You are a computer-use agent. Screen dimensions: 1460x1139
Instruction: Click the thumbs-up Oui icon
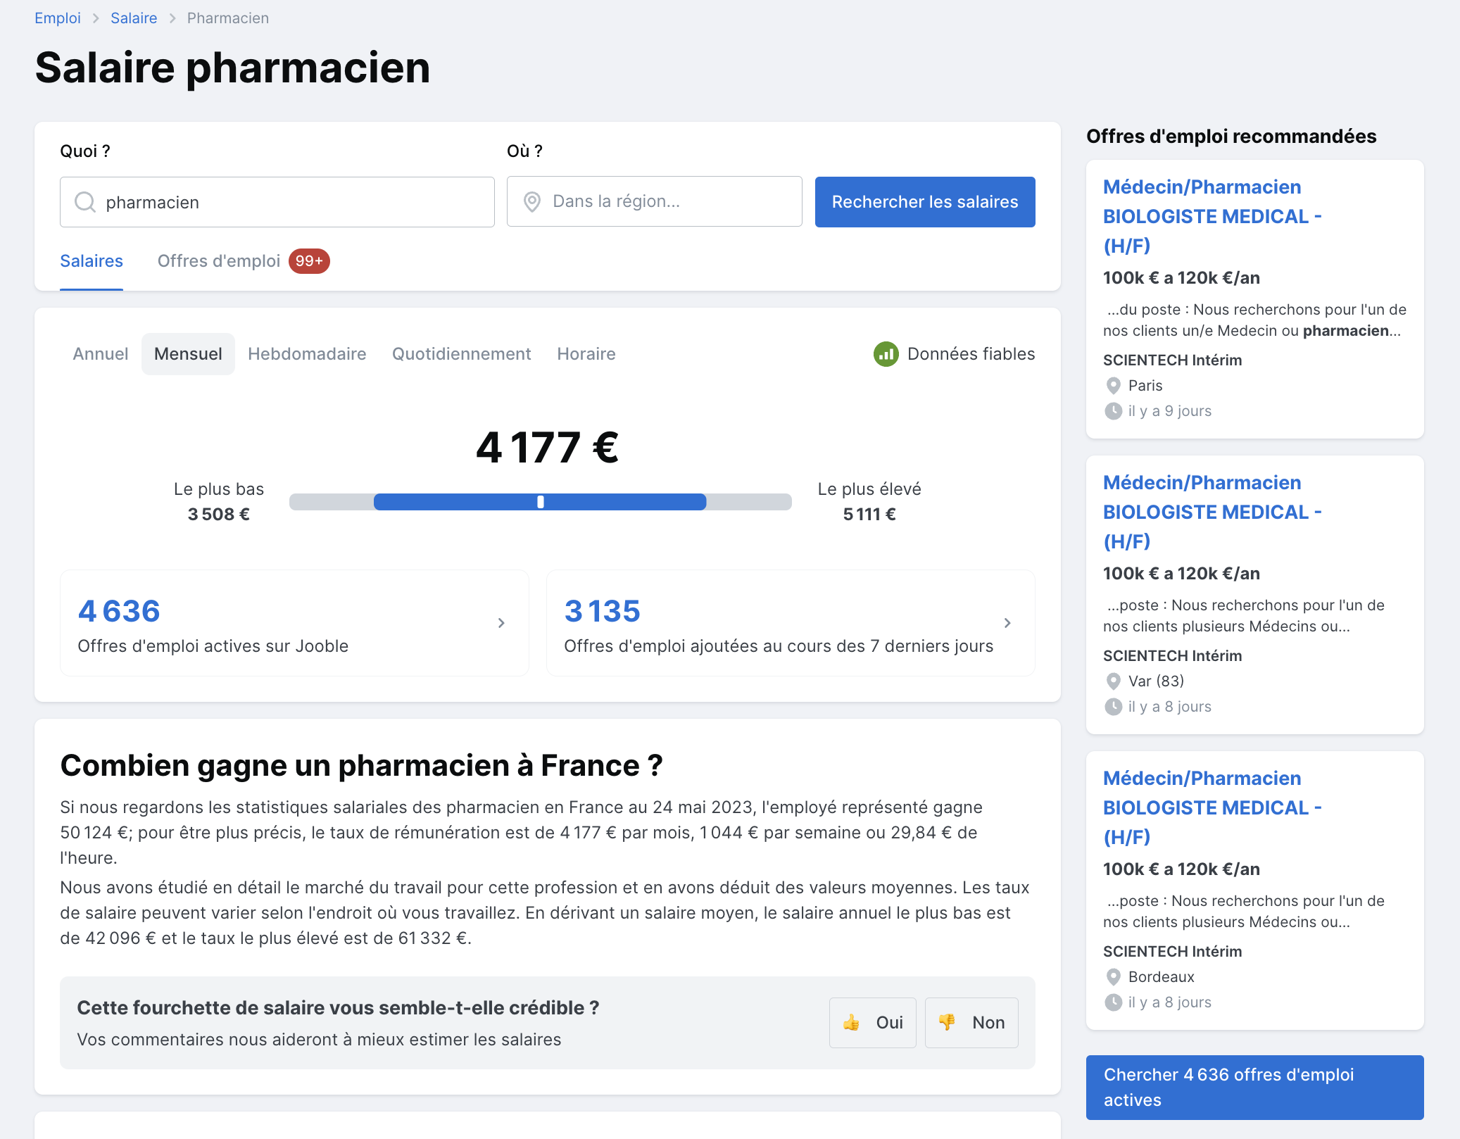pyautogui.click(x=851, y=1022)
